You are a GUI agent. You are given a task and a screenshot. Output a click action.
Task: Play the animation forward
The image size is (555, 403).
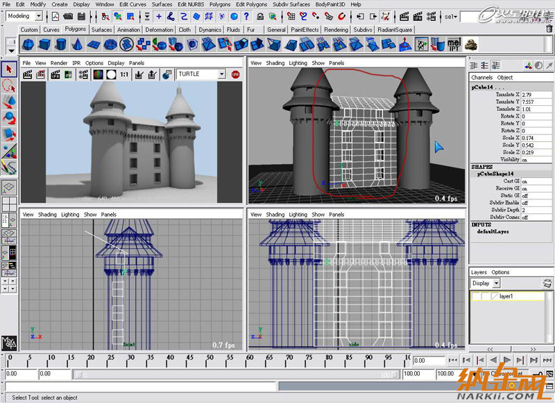508,360
